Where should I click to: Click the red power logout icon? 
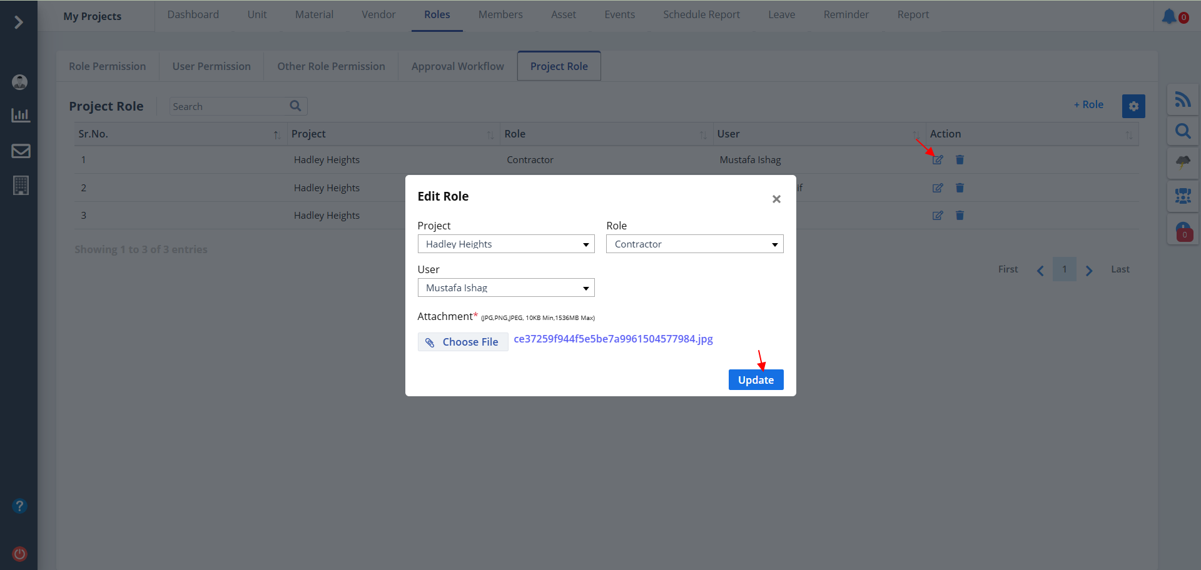click(x=20, y=554)
